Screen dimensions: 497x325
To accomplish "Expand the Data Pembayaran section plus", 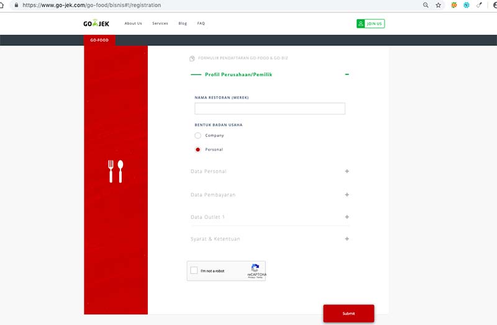I will pos(347,195).
